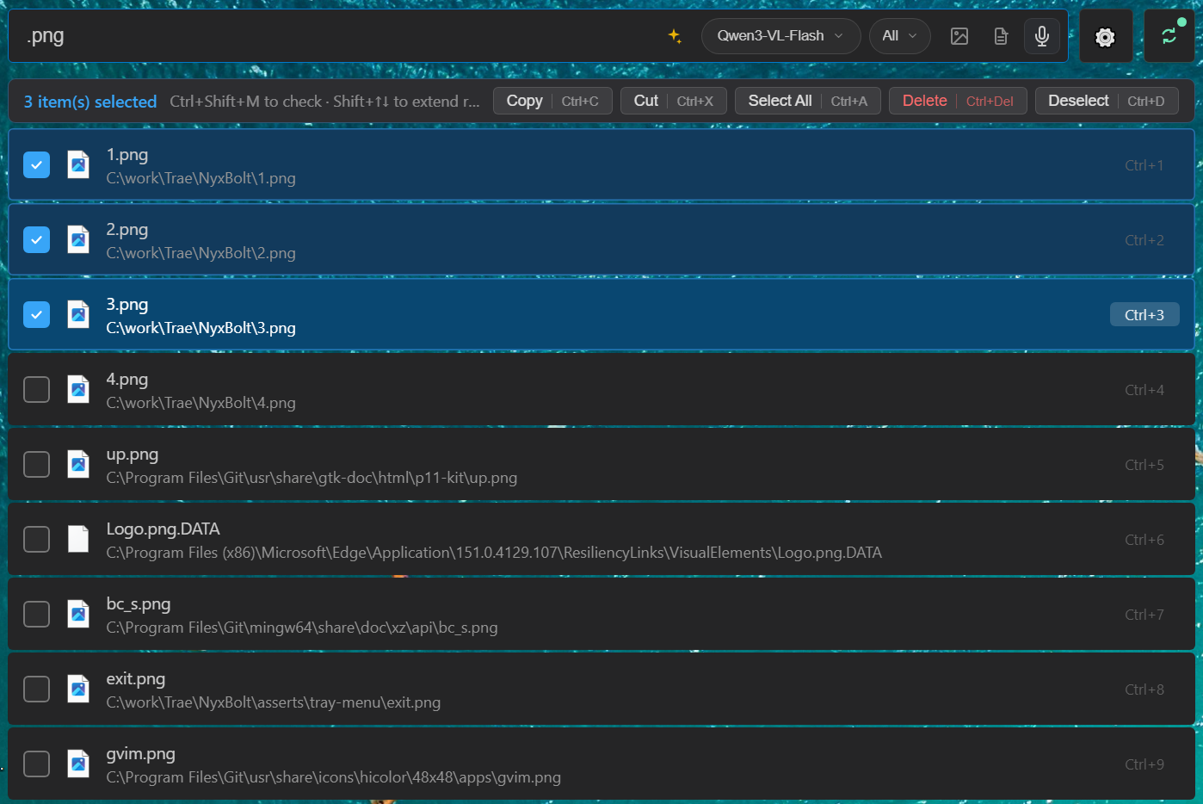Open the All filter dropdown
Screen dimensions: 1203x804
900,36
